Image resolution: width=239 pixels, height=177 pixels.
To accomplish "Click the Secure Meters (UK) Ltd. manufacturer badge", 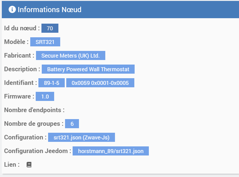I will point(70,55).
